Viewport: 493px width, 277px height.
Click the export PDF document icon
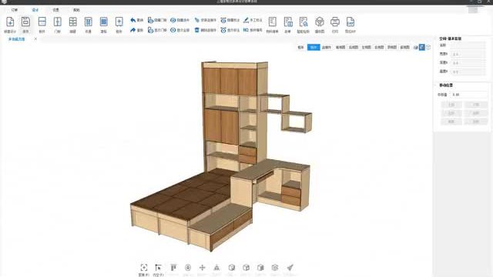tap(350, 22)
